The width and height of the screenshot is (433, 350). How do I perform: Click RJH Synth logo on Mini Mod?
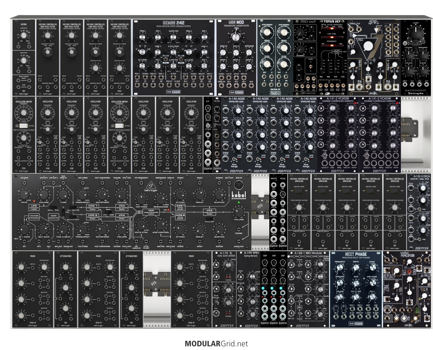click(x=236, y=92)
